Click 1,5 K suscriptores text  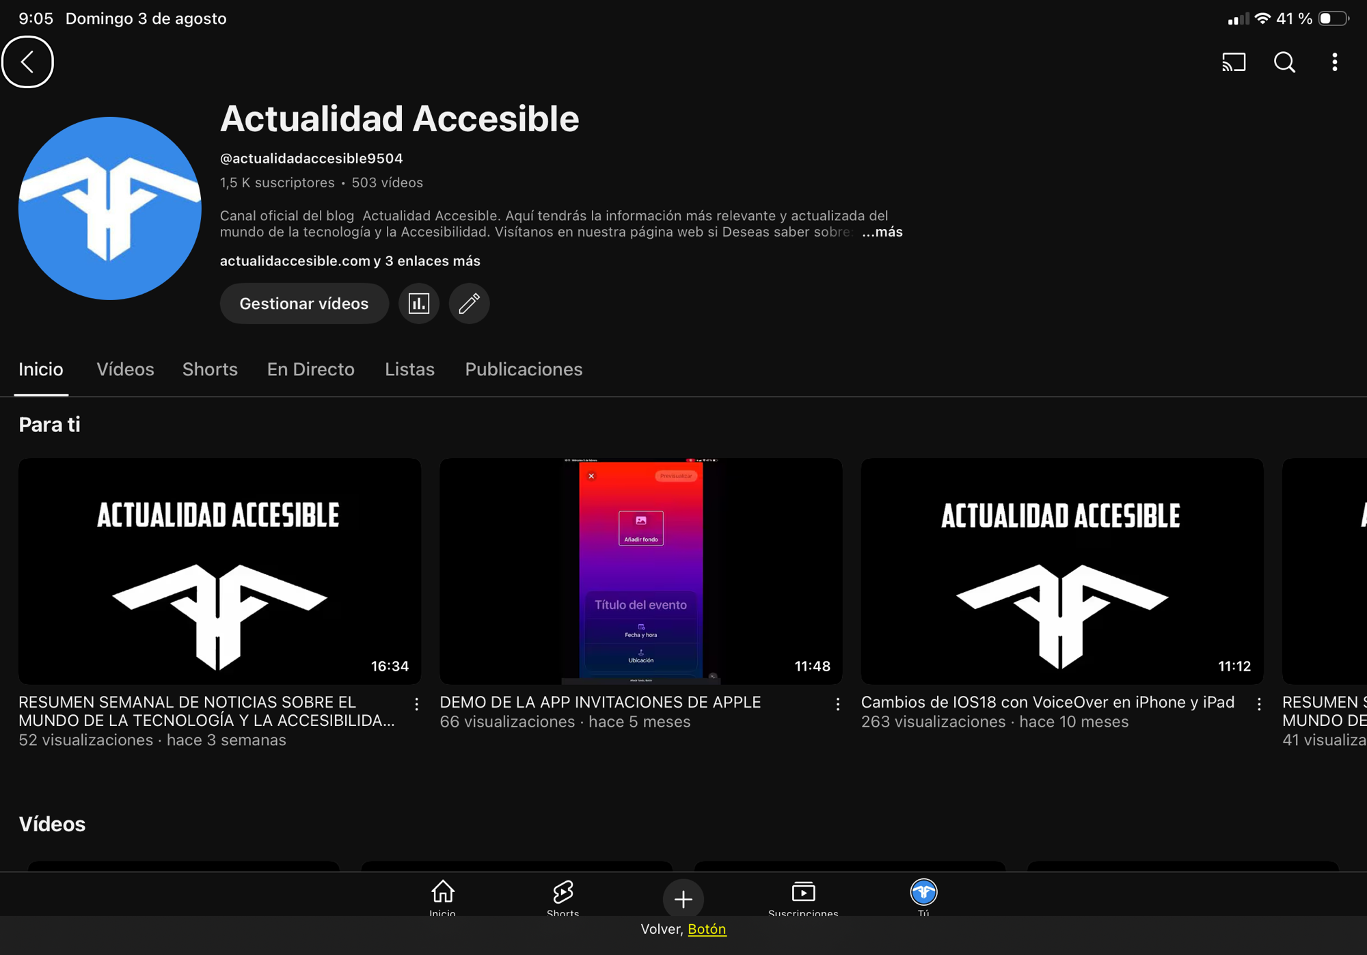tap(277, 183)
